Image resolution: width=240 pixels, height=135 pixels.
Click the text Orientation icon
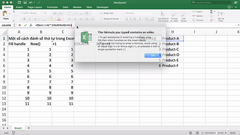[x=87, y=13]
